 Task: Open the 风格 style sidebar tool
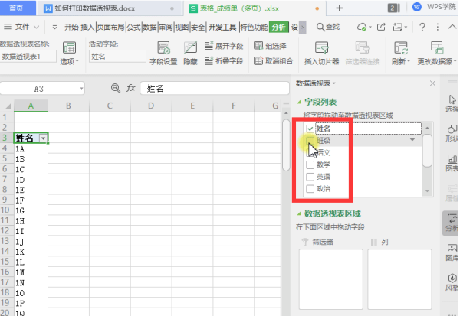point(452,282)
